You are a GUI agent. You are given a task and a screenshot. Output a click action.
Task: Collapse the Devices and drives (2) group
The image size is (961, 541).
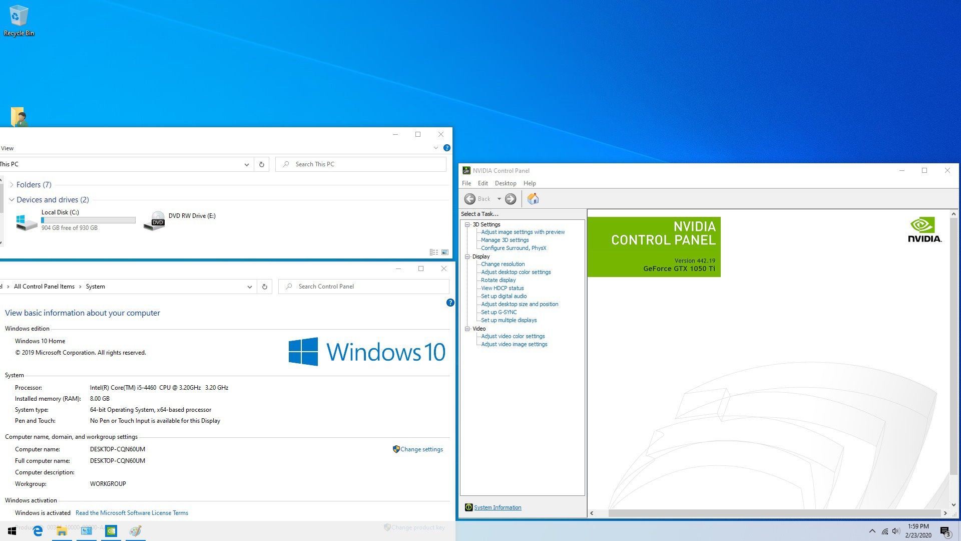(12, 199)
